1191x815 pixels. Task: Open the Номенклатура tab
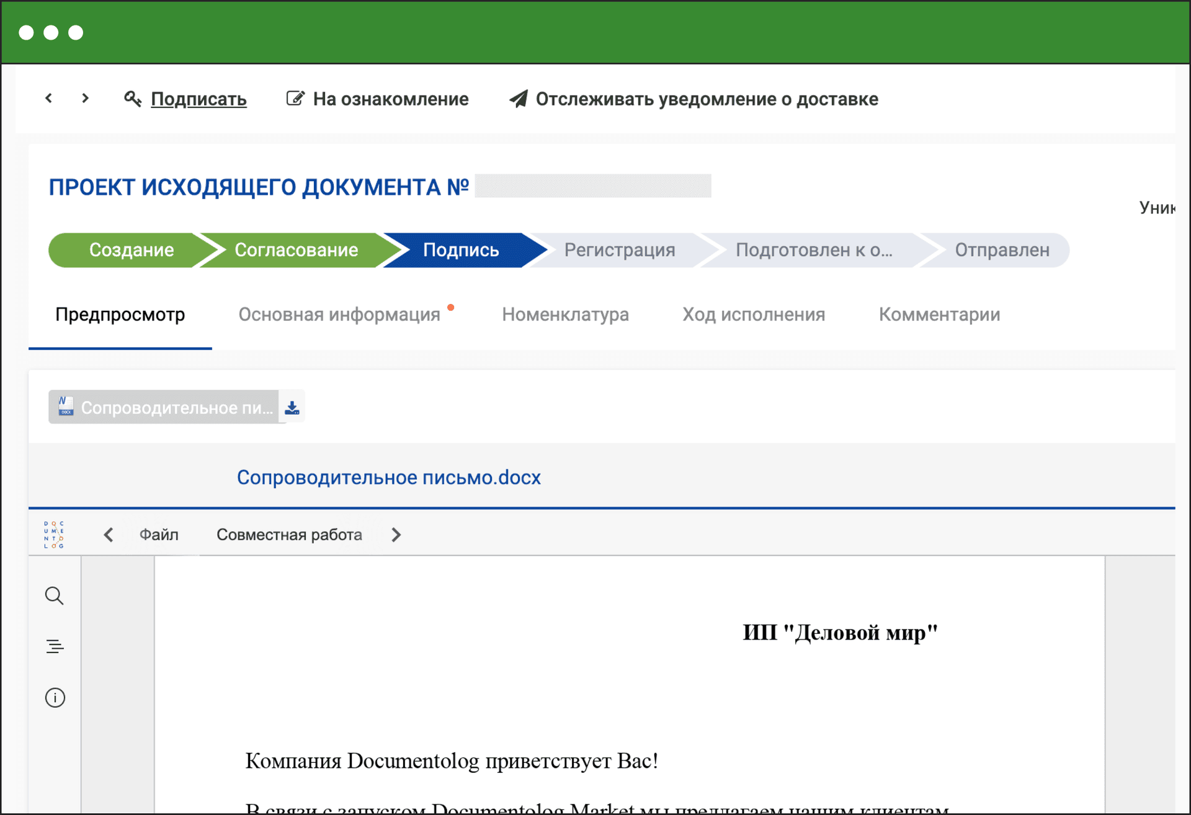565,314
